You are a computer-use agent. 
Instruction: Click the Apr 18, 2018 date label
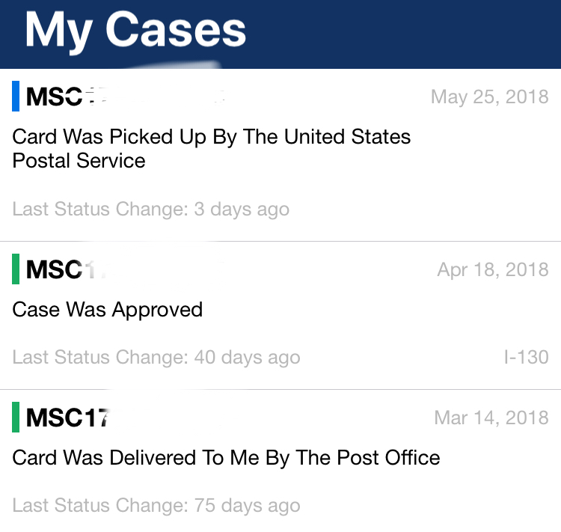pyautogui.click(x=493, y=269)
